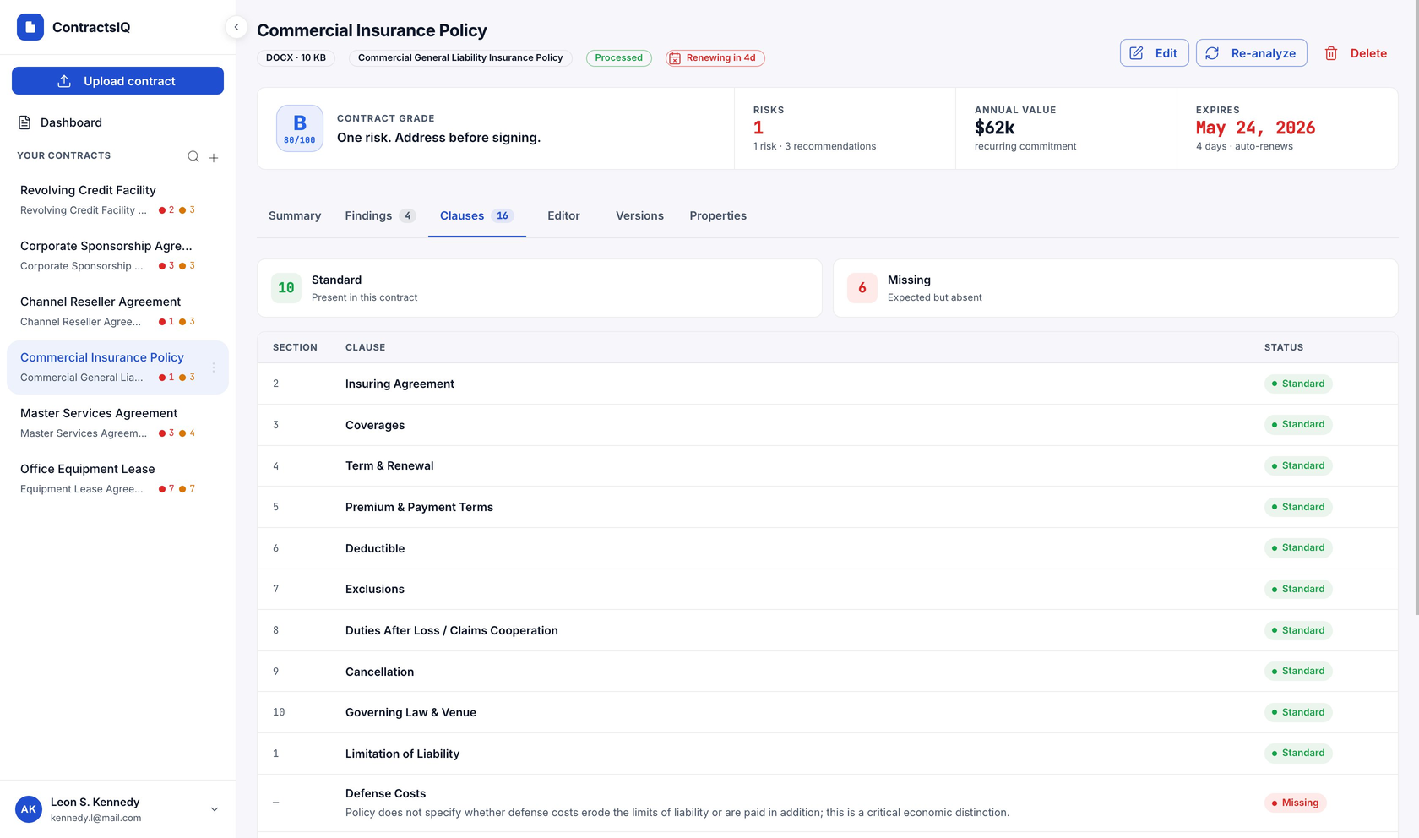Open the Office Equipment Lease contract
Screen dimensions: 1419x838
(117, 479)
